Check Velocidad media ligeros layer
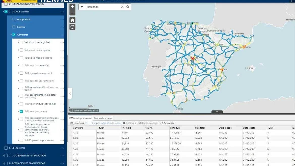Image resolution: width=295 pixels, height=166 pixels. (21, 50)
